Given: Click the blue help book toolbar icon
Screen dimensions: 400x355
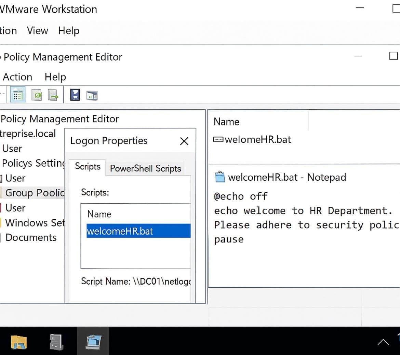Looking at the screenshot, I should pyautogui.click(x=75, y=95).
